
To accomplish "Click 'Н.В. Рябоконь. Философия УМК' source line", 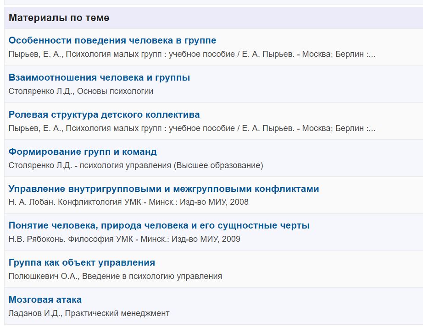I will pos(124,239).
